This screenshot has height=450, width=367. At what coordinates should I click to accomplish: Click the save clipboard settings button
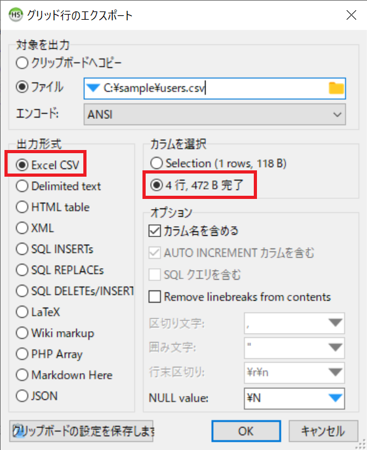(x=81, y=431)
